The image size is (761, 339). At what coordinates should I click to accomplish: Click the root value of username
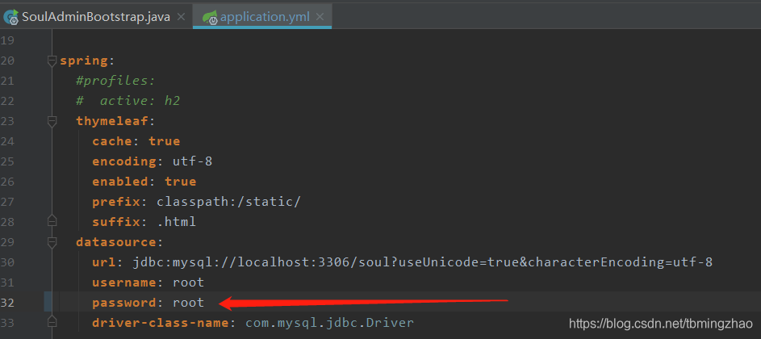tap(188, 282)
